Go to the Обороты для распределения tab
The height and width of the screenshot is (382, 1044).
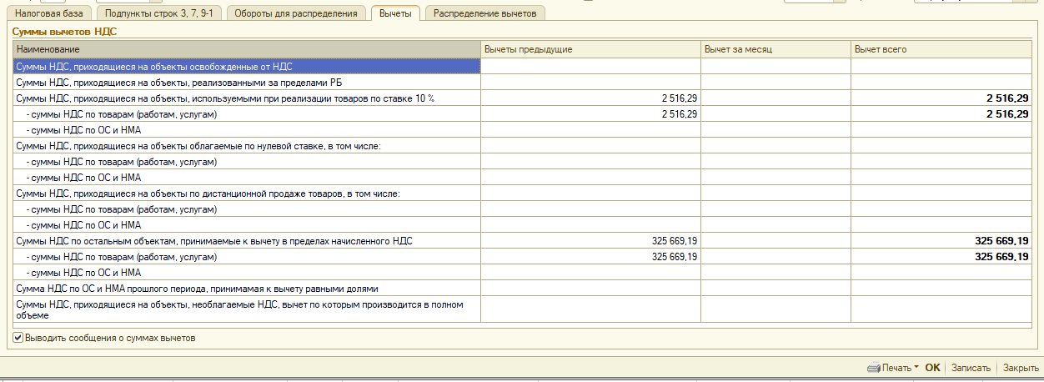pos(296,13)
